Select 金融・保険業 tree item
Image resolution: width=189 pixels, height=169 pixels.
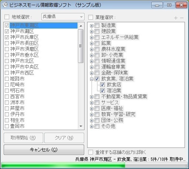[114, 73]
